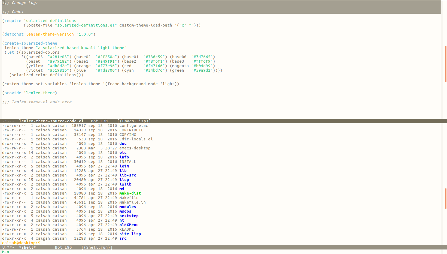
Task: Click the "#f47166" red color hex string
Action: point(155,66)
